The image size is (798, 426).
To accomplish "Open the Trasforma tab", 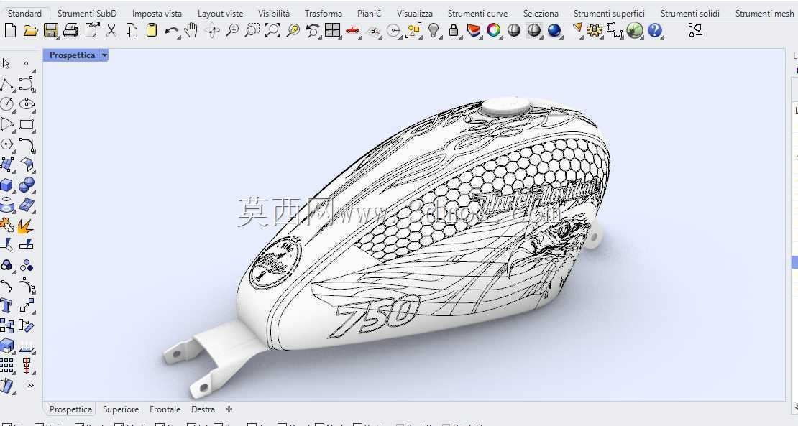I will point(324,13).
